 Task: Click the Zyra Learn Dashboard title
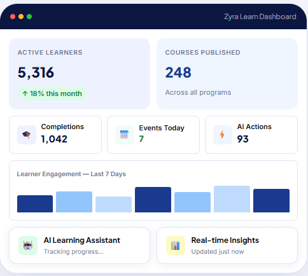tap(260, 17)
